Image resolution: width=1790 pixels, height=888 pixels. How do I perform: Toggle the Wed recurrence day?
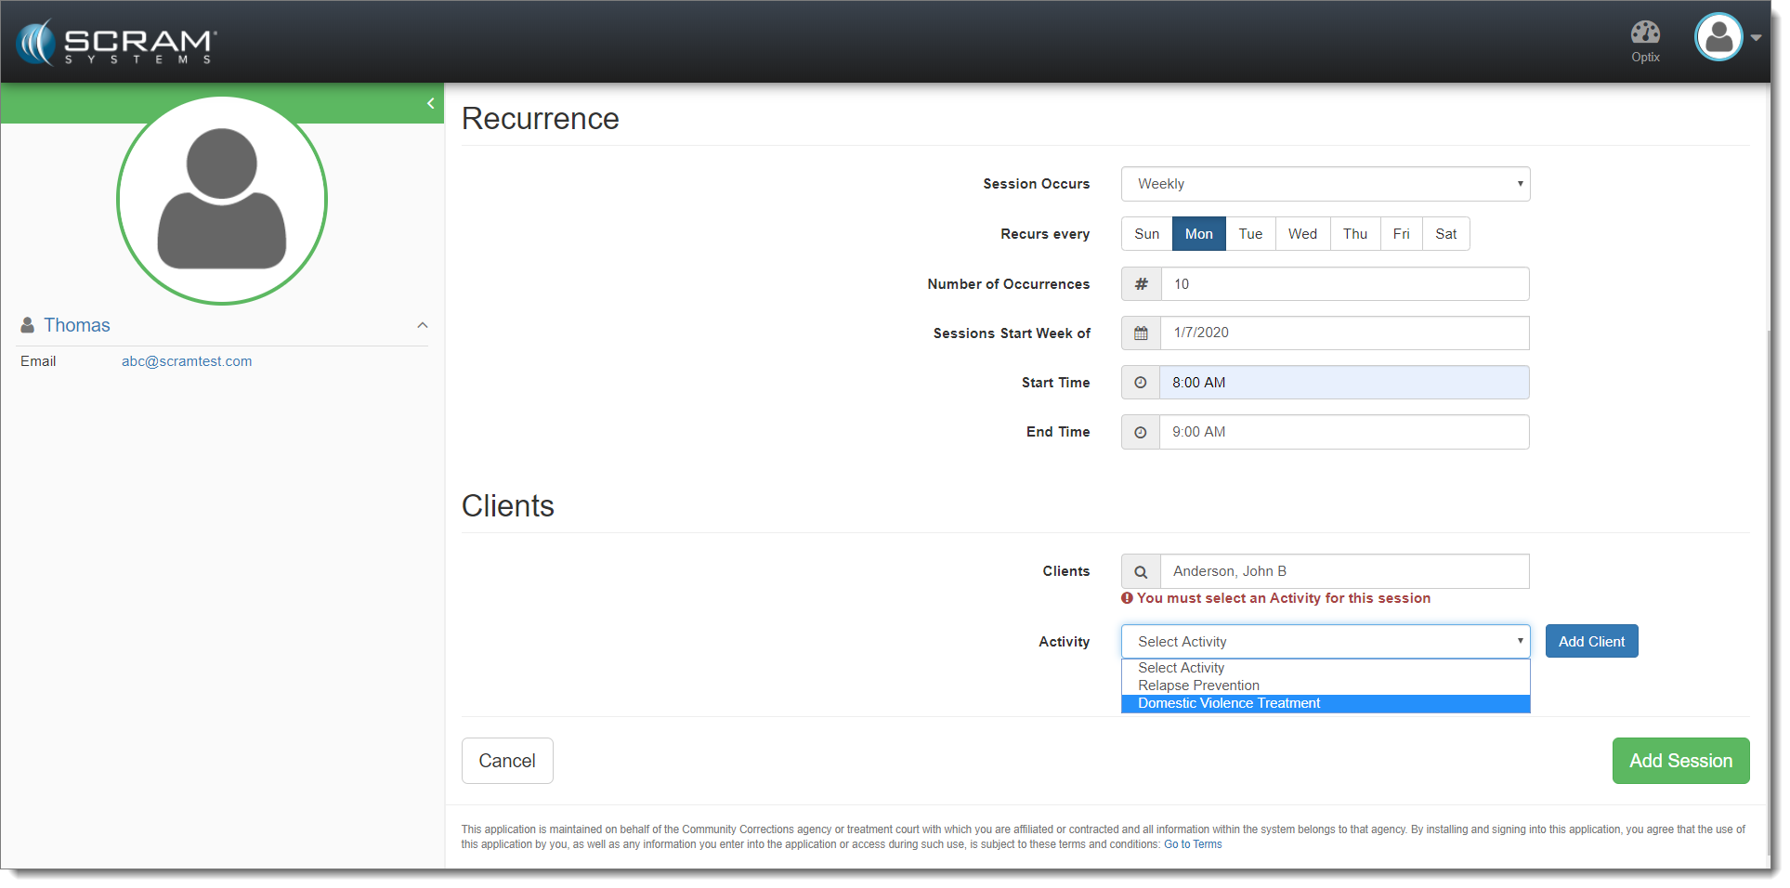[1301, 234]
